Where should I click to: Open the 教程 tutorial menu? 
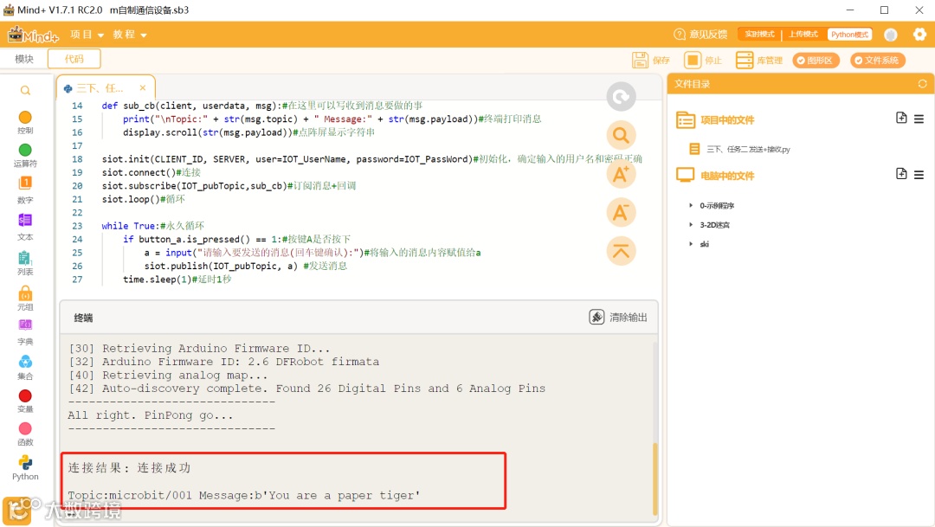pos(130,35)
